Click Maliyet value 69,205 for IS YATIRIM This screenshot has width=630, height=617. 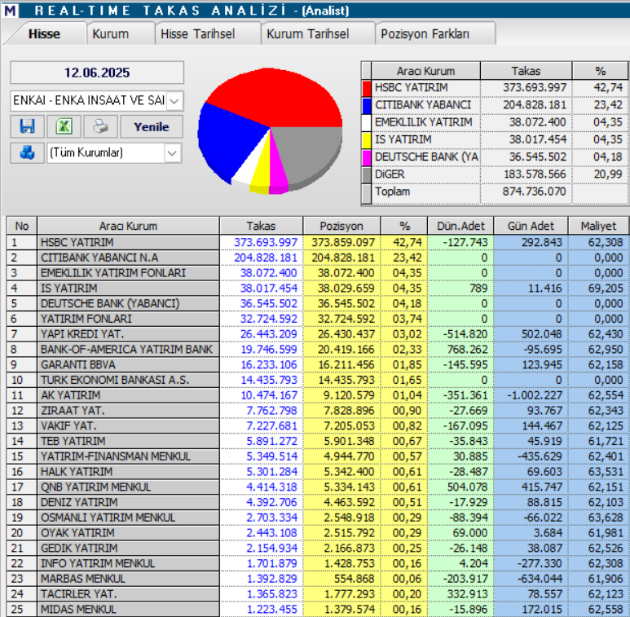point(606,289)
